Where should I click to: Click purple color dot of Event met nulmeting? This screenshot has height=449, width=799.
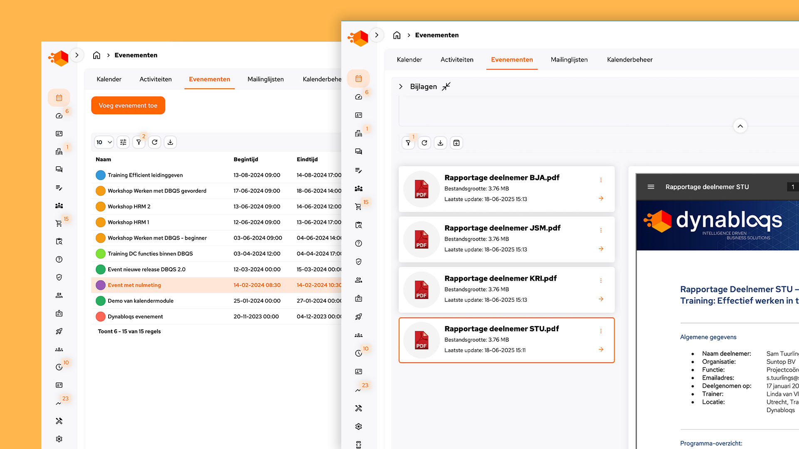100,285
